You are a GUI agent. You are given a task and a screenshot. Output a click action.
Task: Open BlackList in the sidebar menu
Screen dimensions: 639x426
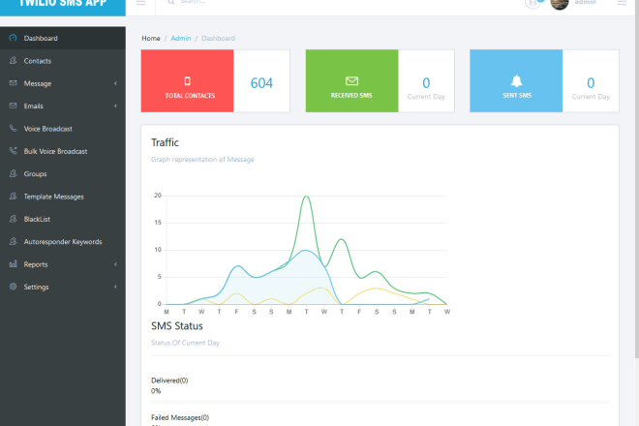click(x=63, y=219)
